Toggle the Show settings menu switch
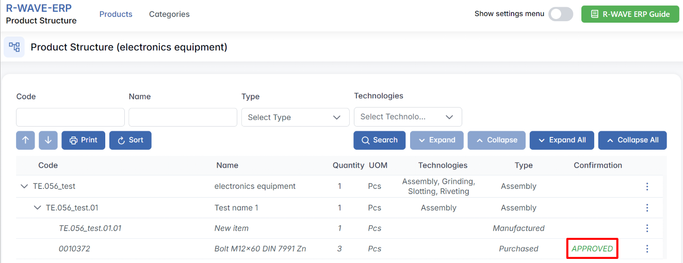This screenshot has width=683, height=263. (560, 14)
